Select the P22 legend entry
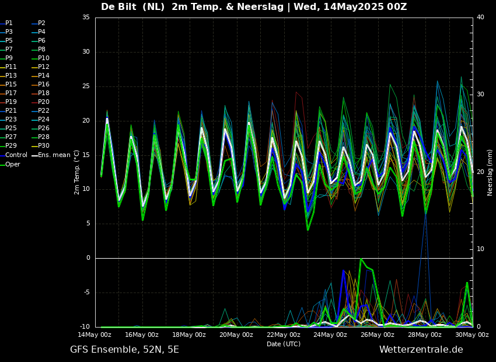 (x=43, y=111)
